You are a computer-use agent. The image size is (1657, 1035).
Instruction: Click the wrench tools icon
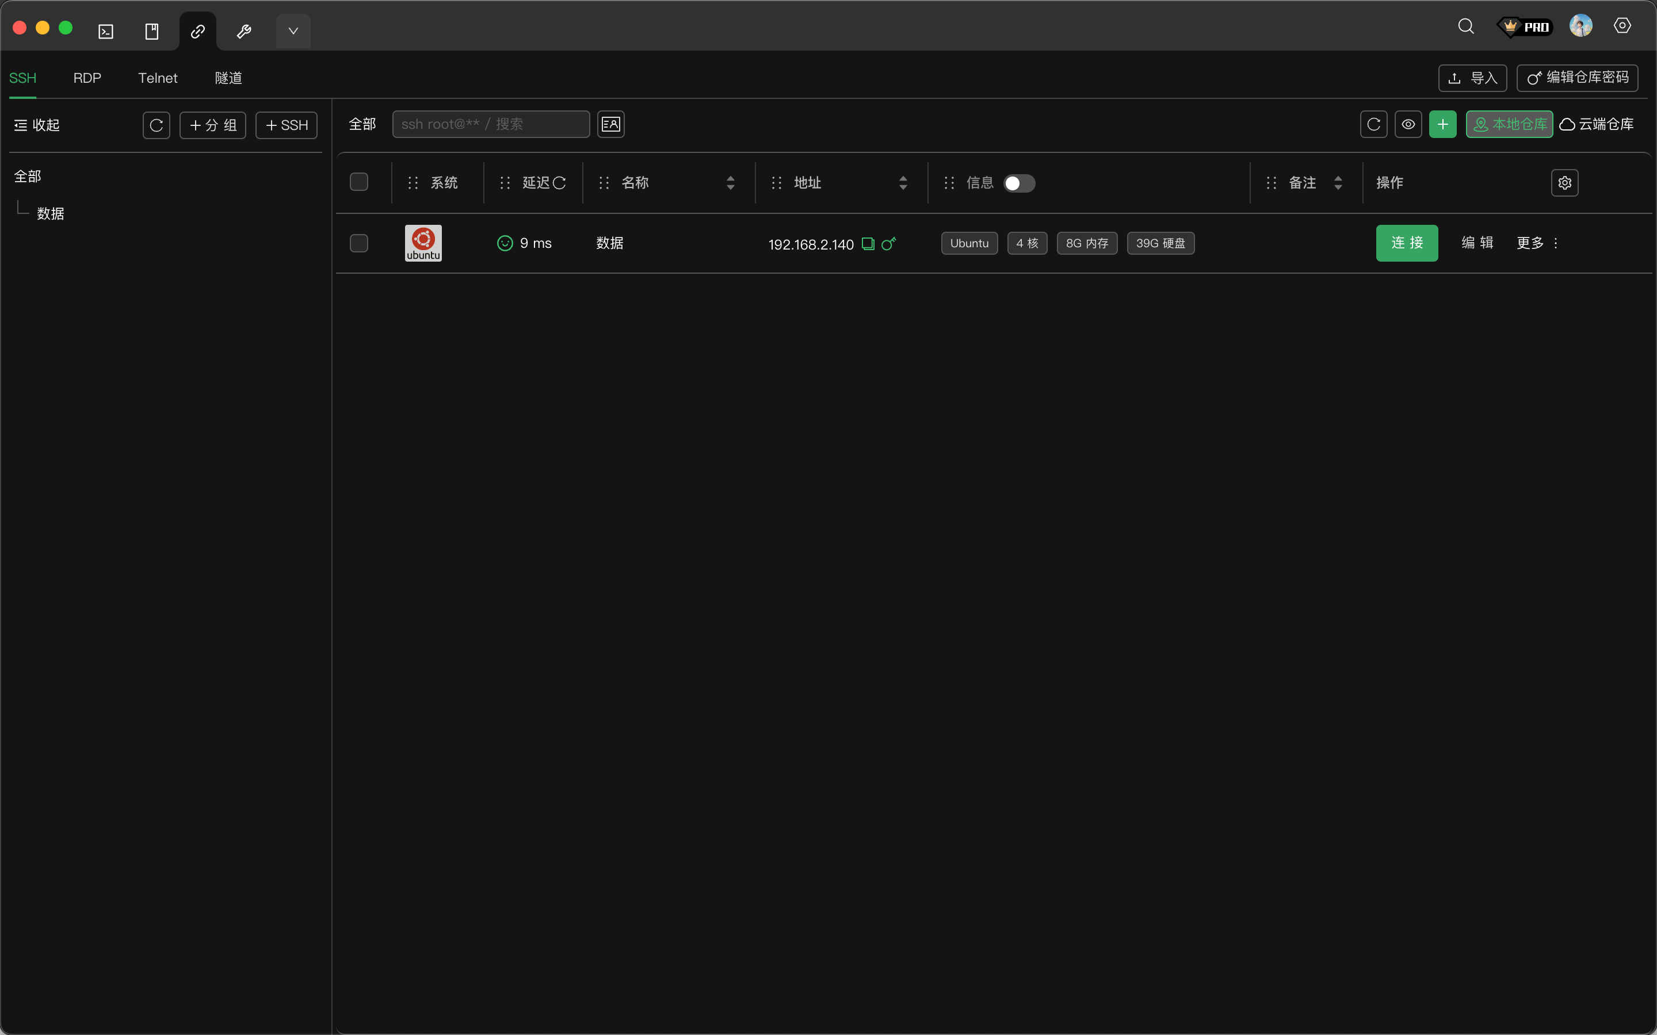244,32
